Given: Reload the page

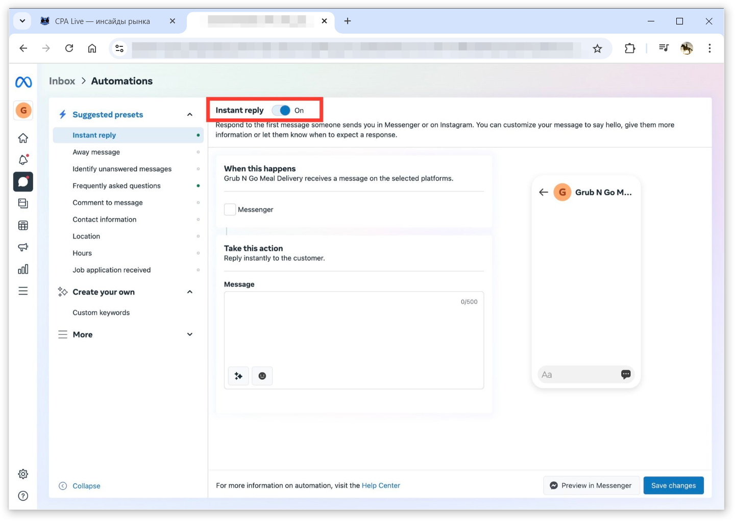Looking at the screenshot, I should [69, 48].
